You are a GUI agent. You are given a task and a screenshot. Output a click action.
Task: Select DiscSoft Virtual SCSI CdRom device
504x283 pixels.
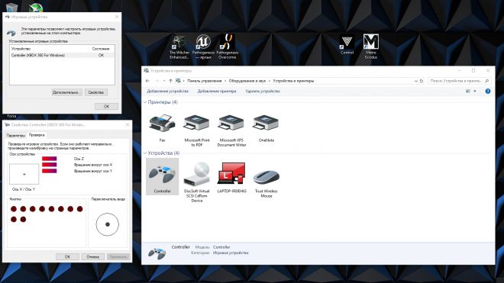[197, 182]
